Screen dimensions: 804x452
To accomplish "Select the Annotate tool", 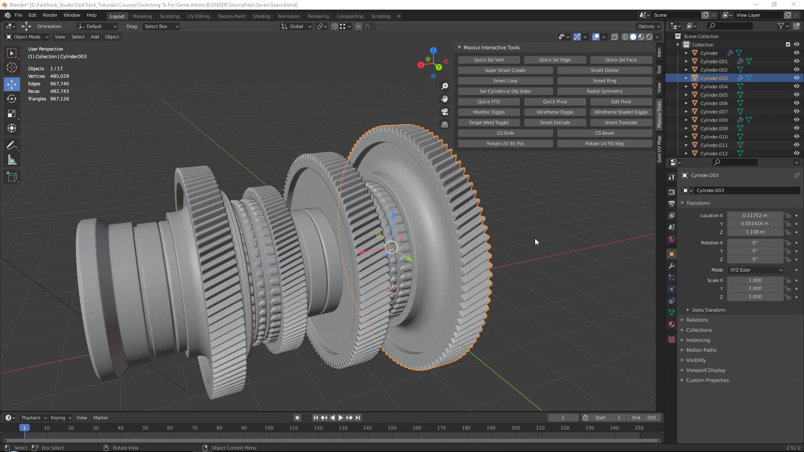I will point(12,145).
